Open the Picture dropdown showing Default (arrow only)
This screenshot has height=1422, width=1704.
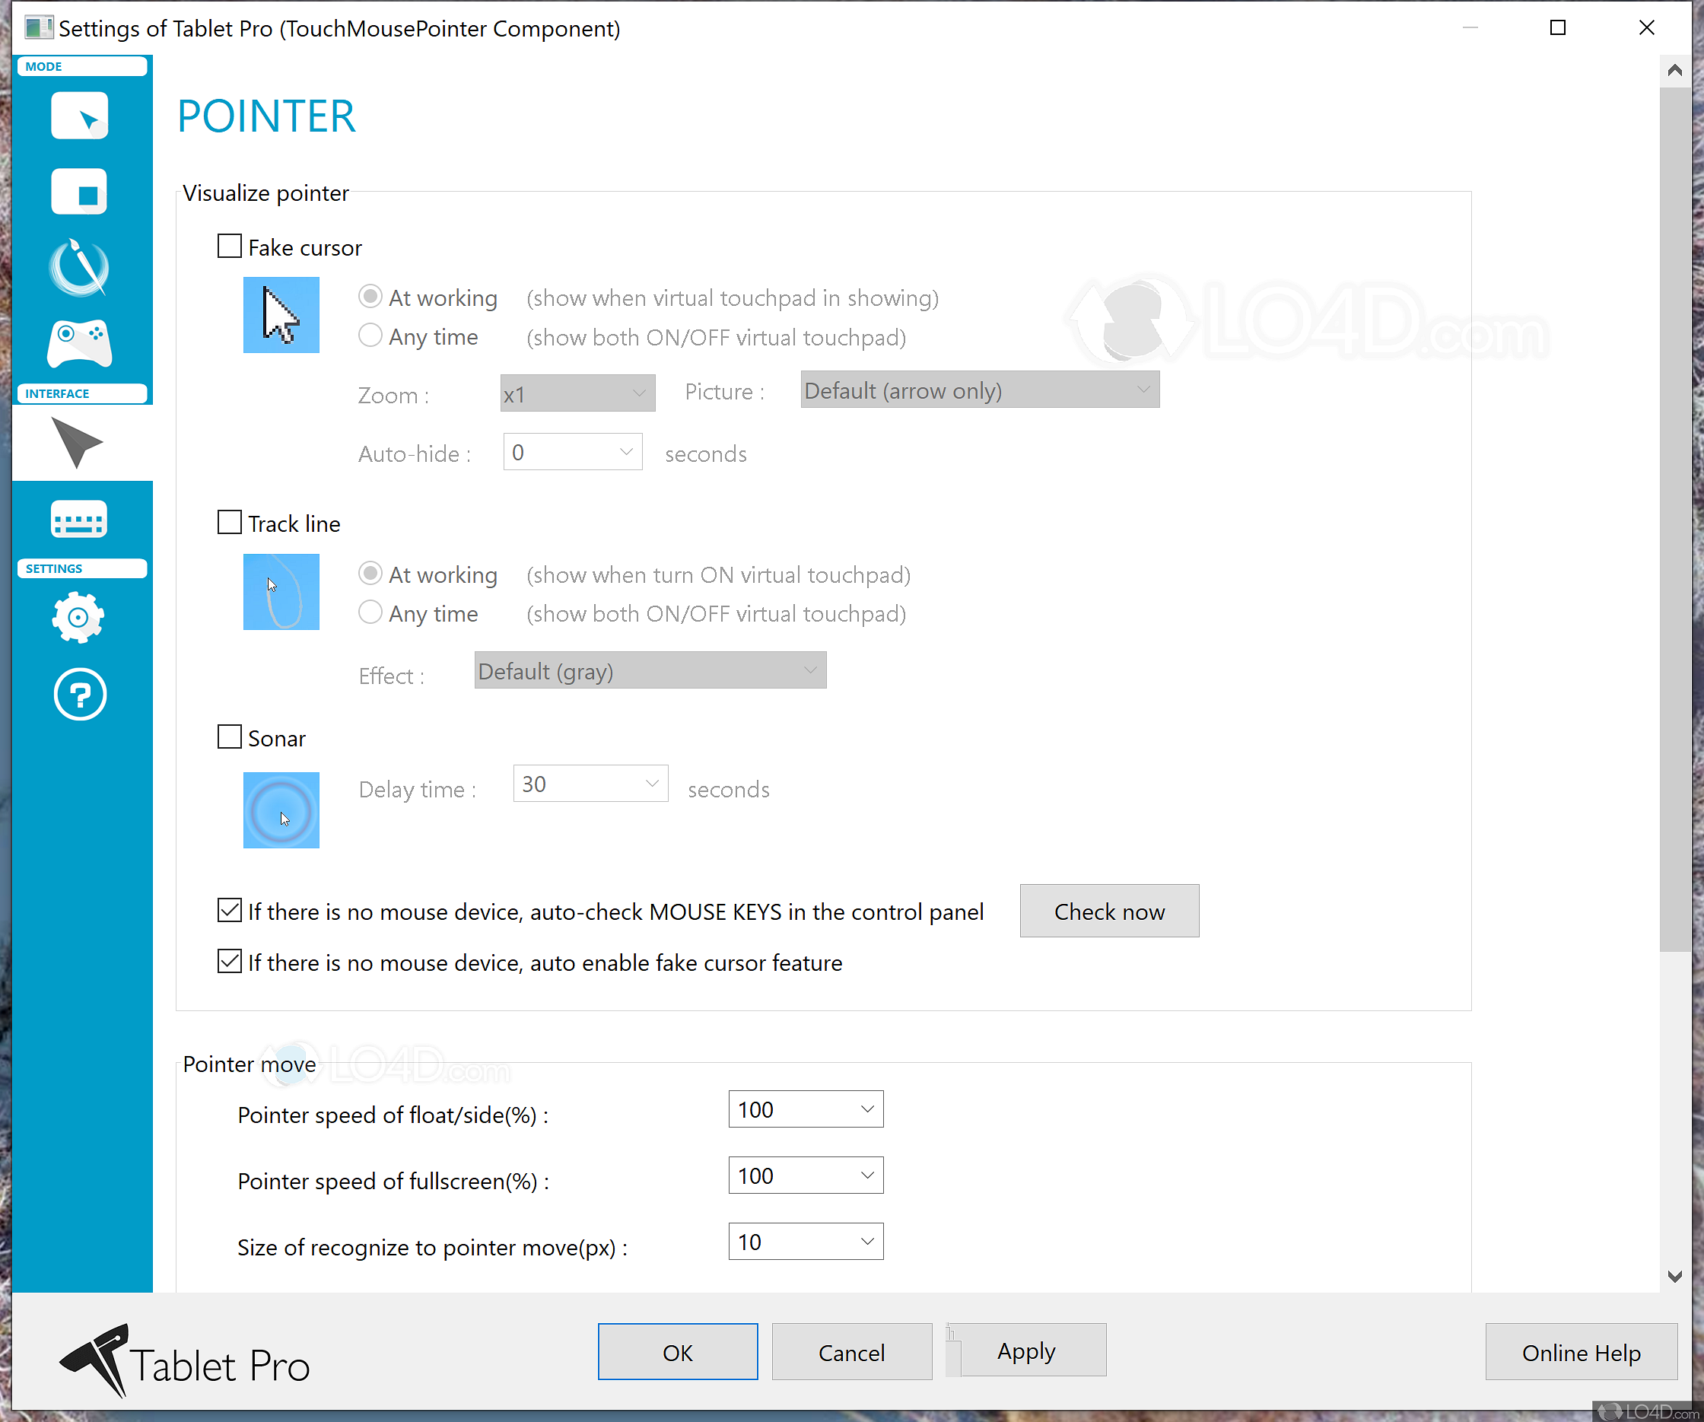[978, 390]
